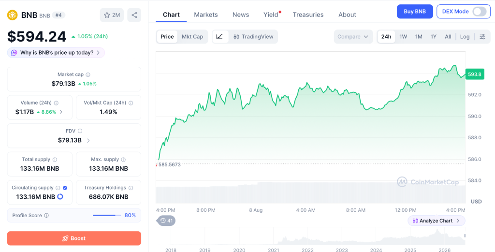Switch to the Markets tab
The width and height of the screenshot is (495, 252).
click(206, 15)
